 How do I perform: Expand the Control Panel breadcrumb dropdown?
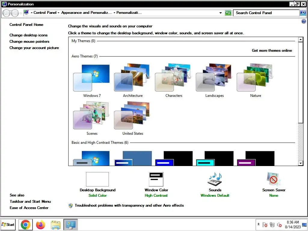point(58,13)
